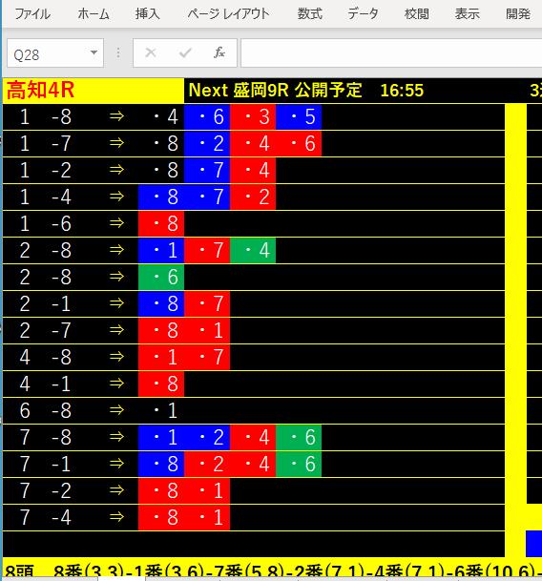542x581 pixels.
Task: Open the 数式 ribbon tab
Action: click(309, 14)
